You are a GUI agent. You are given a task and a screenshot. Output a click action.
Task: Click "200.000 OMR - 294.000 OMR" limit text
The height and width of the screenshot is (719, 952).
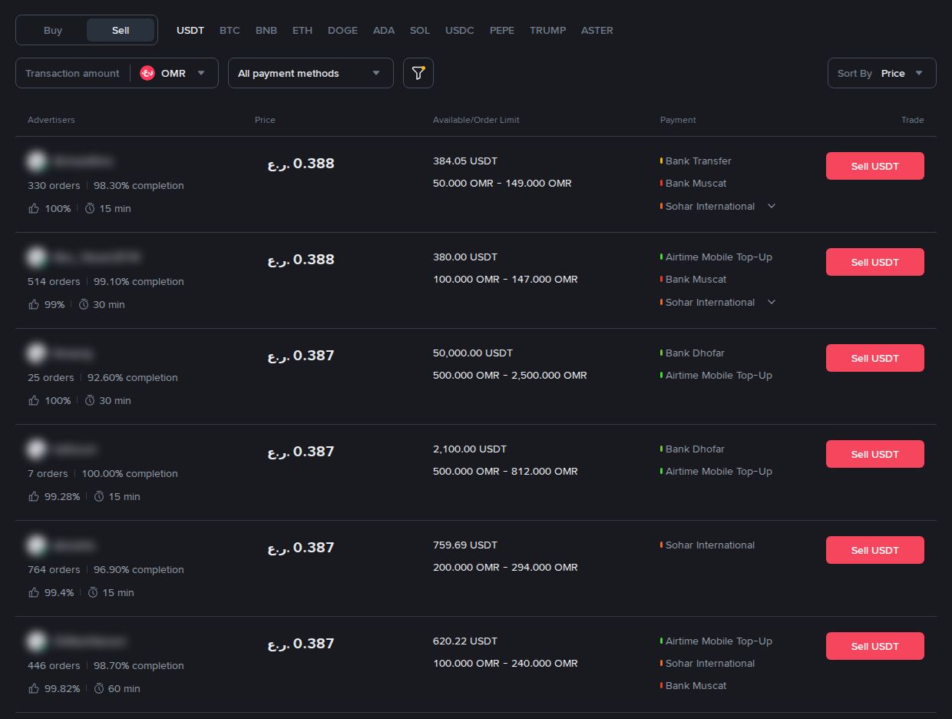coord(505,567)
